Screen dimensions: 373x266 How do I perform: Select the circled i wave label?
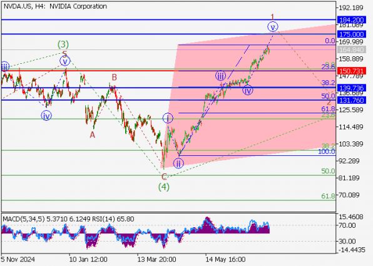coord(168,118)
